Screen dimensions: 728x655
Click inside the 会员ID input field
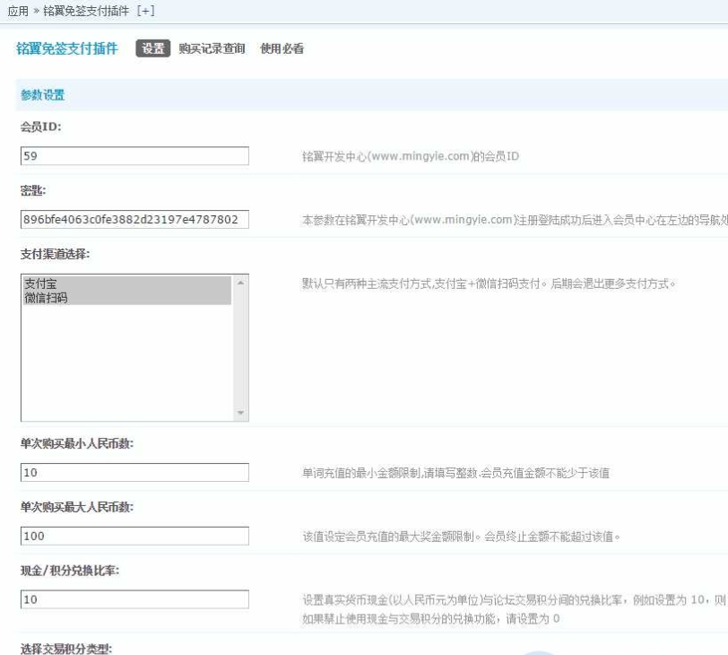click(133, 155)
